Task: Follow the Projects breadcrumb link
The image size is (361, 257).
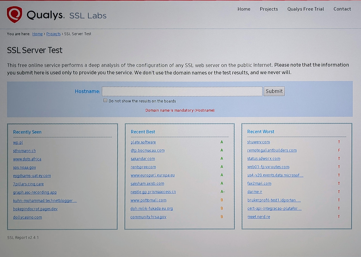Action: [x=53, y=34]
